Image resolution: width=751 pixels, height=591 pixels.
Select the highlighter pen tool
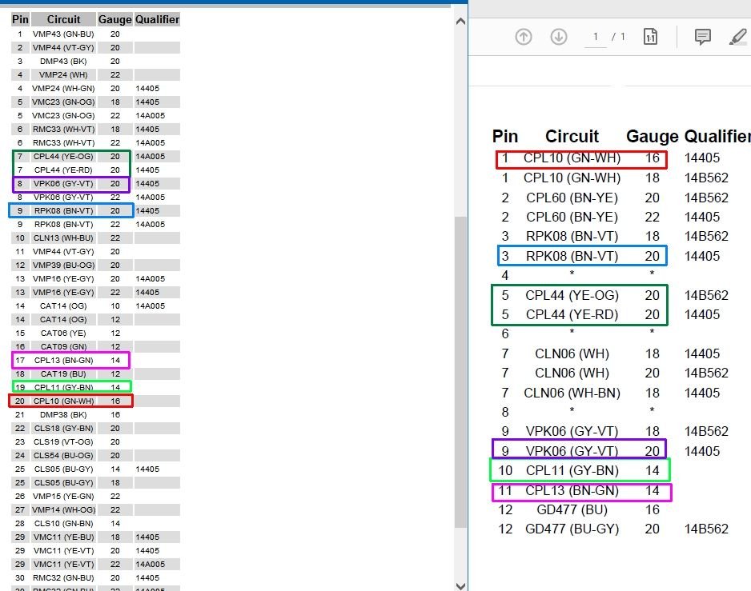[x=737, y=37]
